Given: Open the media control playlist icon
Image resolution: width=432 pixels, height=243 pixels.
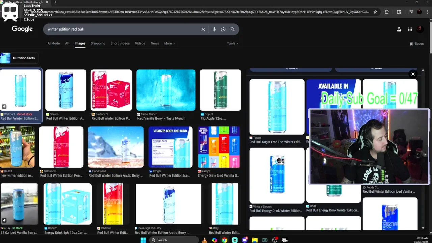Looking at the screenshot, I should tap(411, 12).
